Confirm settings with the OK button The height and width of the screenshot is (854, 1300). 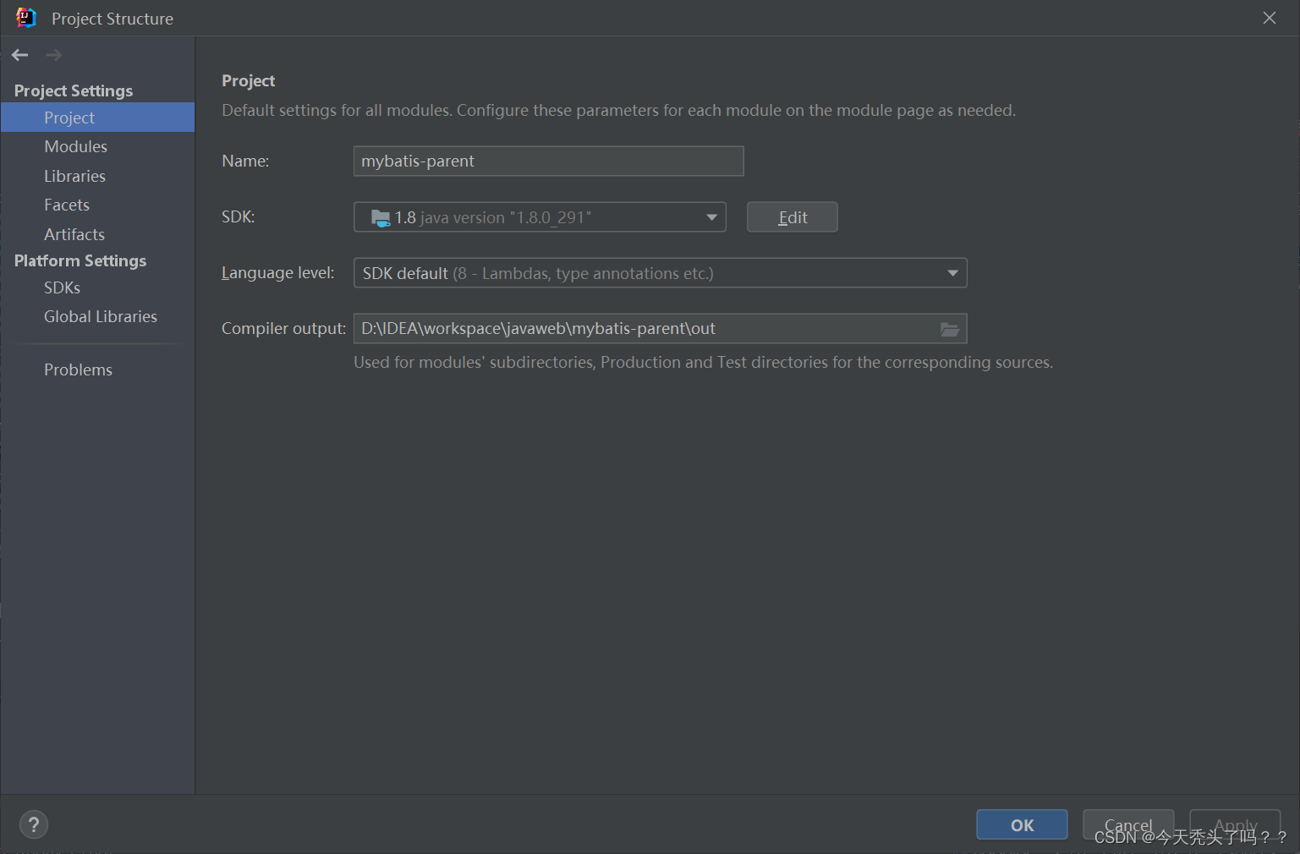coord(1021,824)
